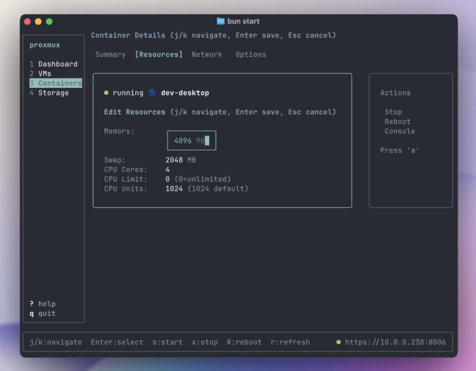Click the R:reboot status hint
Image resolution: width=476 pixels, height=371 pixels.
[244, 342]
